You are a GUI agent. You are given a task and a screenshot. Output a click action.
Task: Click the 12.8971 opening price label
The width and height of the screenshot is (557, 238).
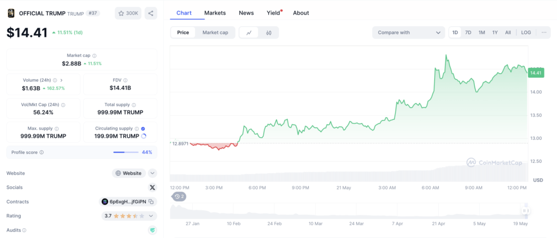tap(180, 144)
